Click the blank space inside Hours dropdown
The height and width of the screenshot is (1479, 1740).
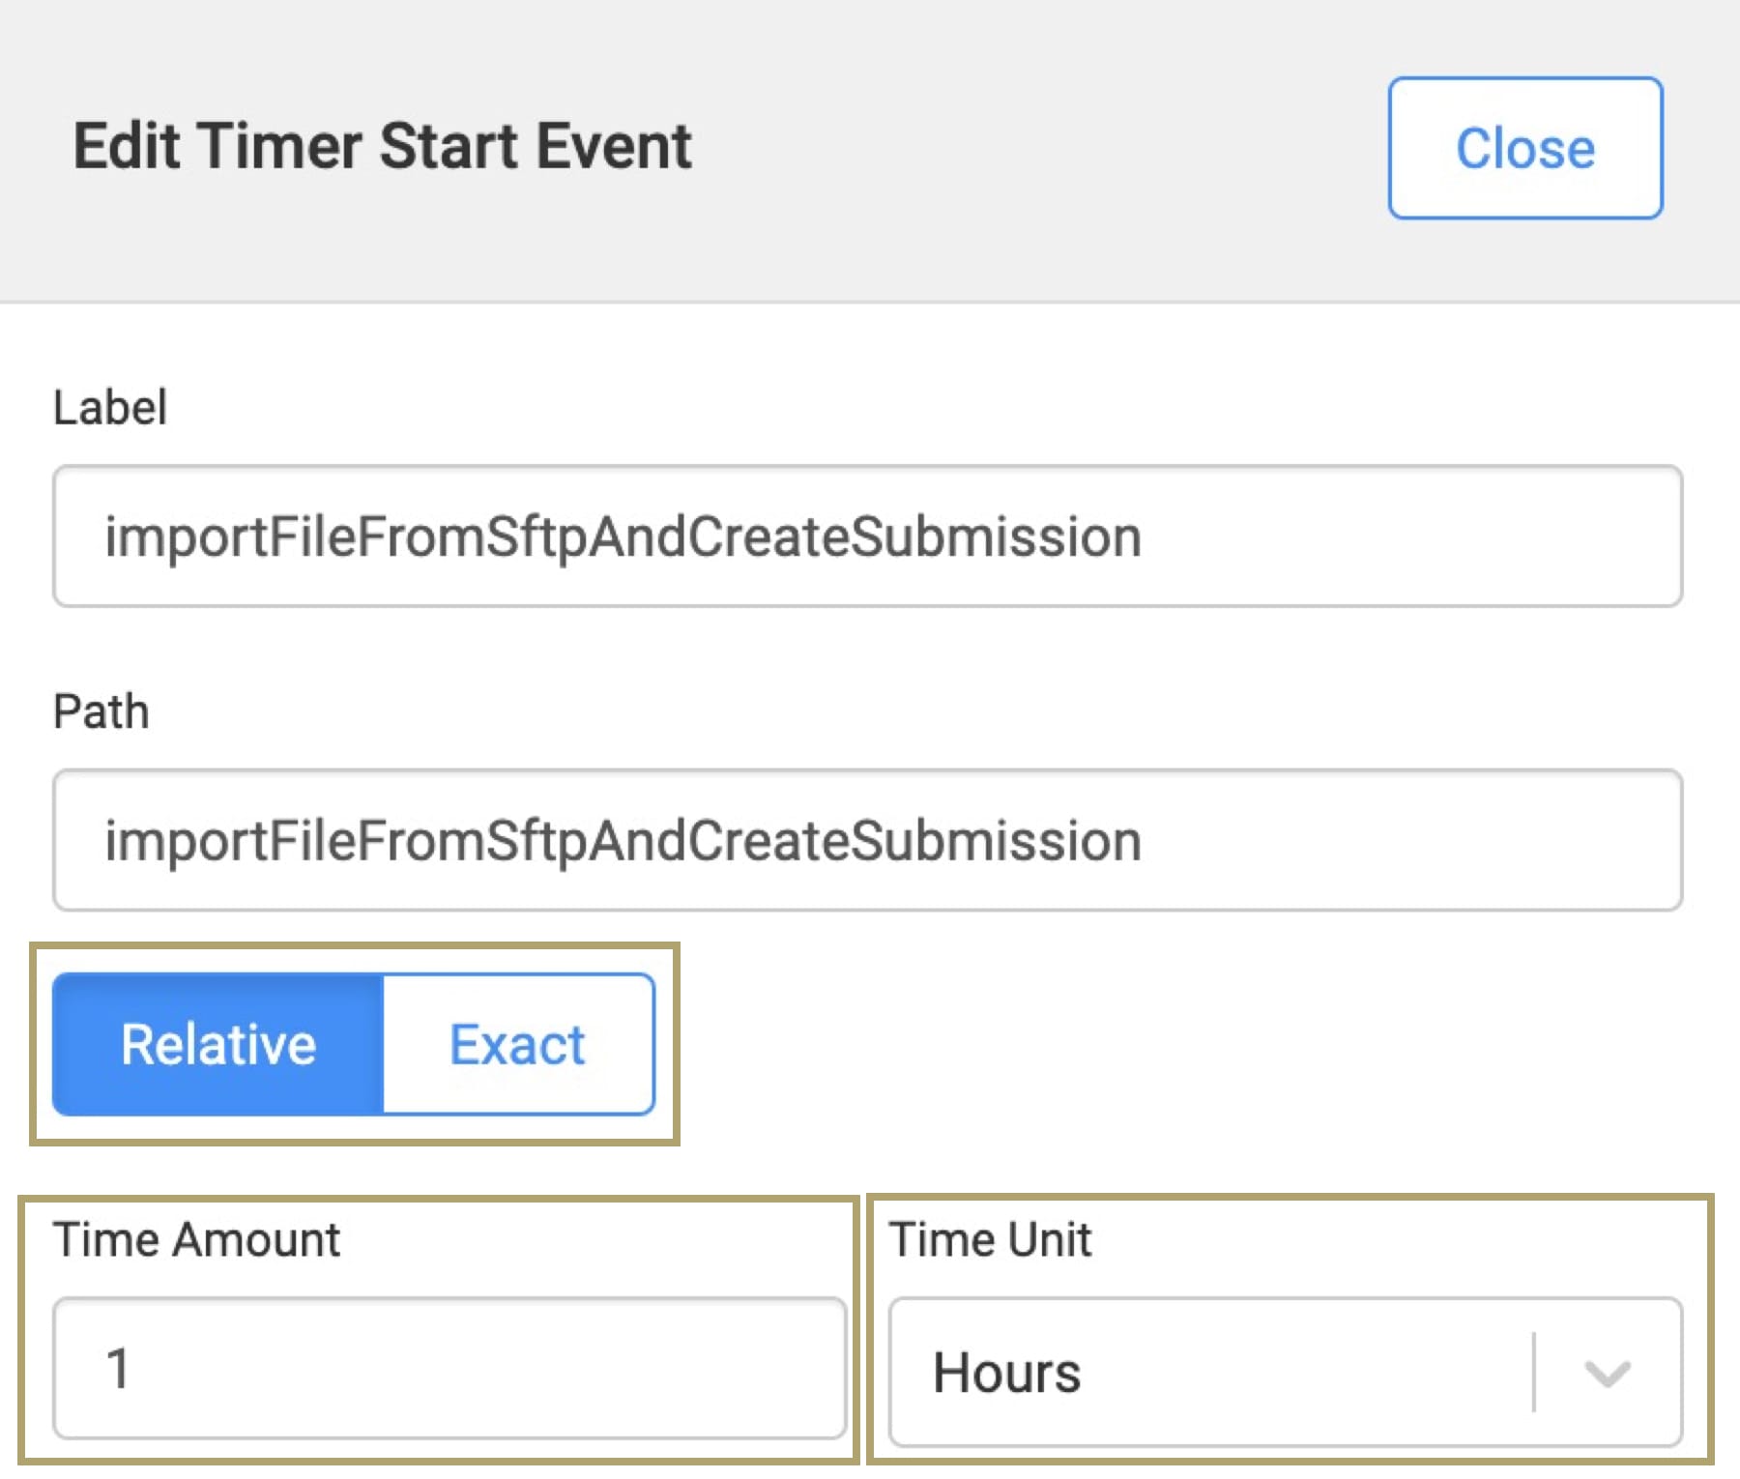pos(1305,1373)
